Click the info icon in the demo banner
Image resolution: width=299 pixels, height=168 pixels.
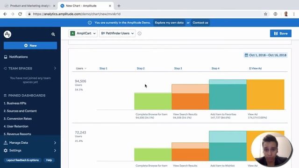90,23
